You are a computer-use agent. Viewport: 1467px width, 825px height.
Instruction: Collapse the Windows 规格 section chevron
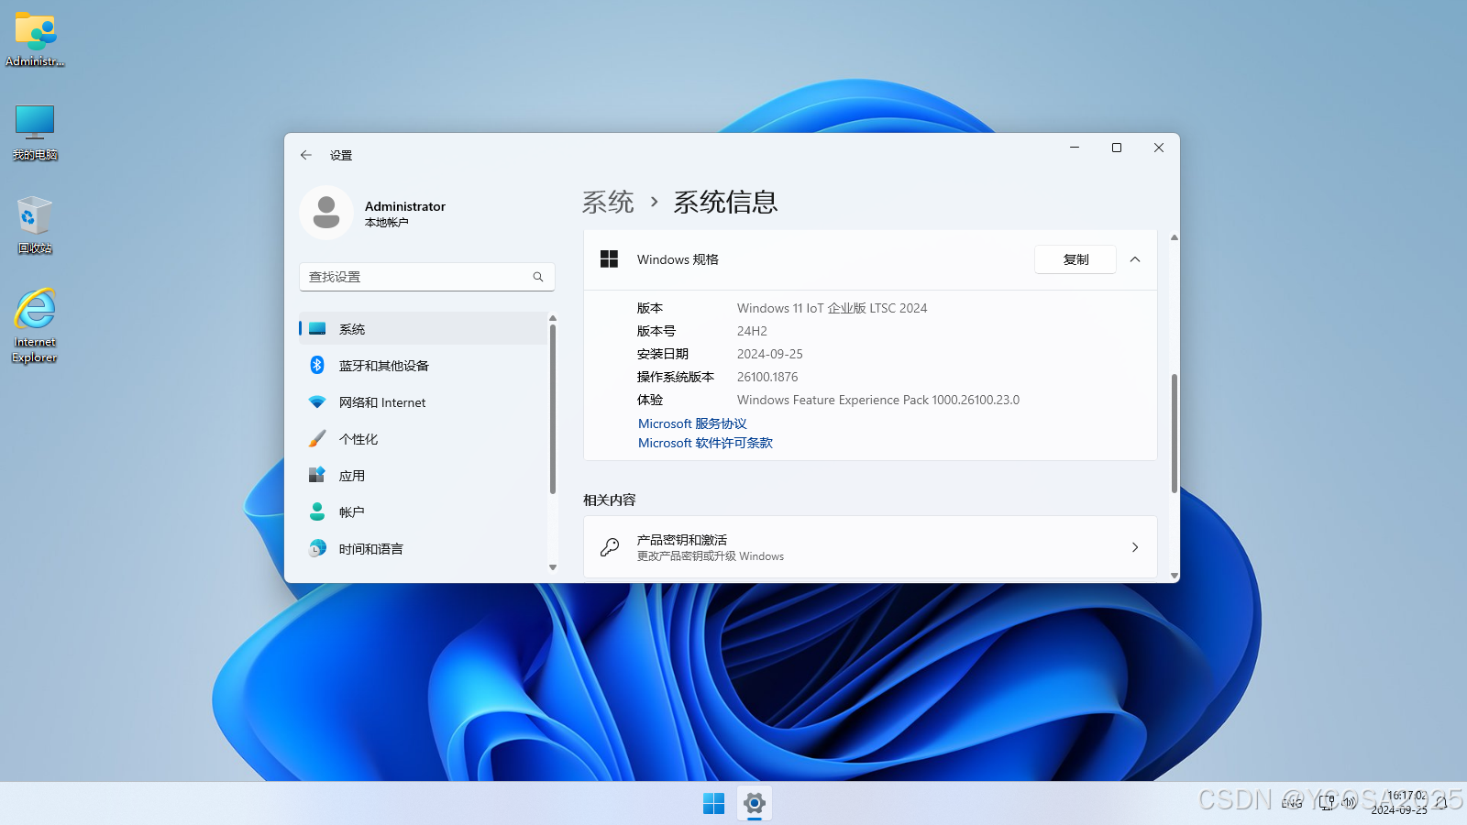pyautogui.click(x=1135, y=259)
